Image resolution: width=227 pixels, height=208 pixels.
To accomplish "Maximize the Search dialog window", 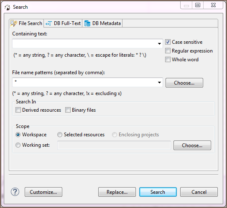I will (198, 5).
